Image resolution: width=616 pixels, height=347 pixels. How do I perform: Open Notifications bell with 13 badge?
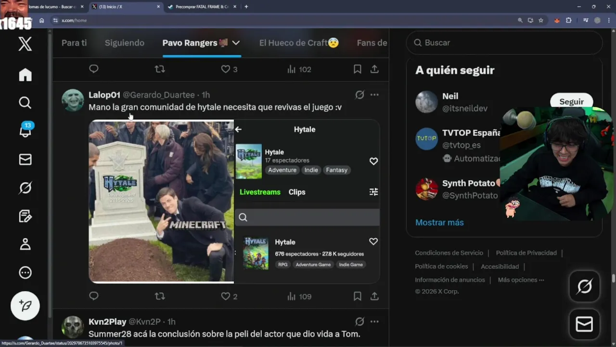tap(25, 130)
